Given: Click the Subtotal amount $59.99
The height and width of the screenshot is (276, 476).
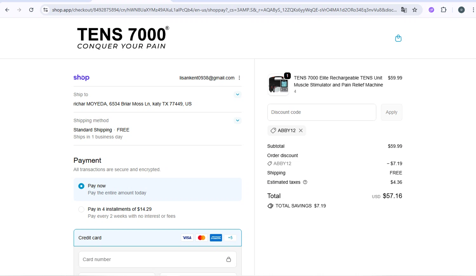Looking at the screenshot, I should (395, 146).
